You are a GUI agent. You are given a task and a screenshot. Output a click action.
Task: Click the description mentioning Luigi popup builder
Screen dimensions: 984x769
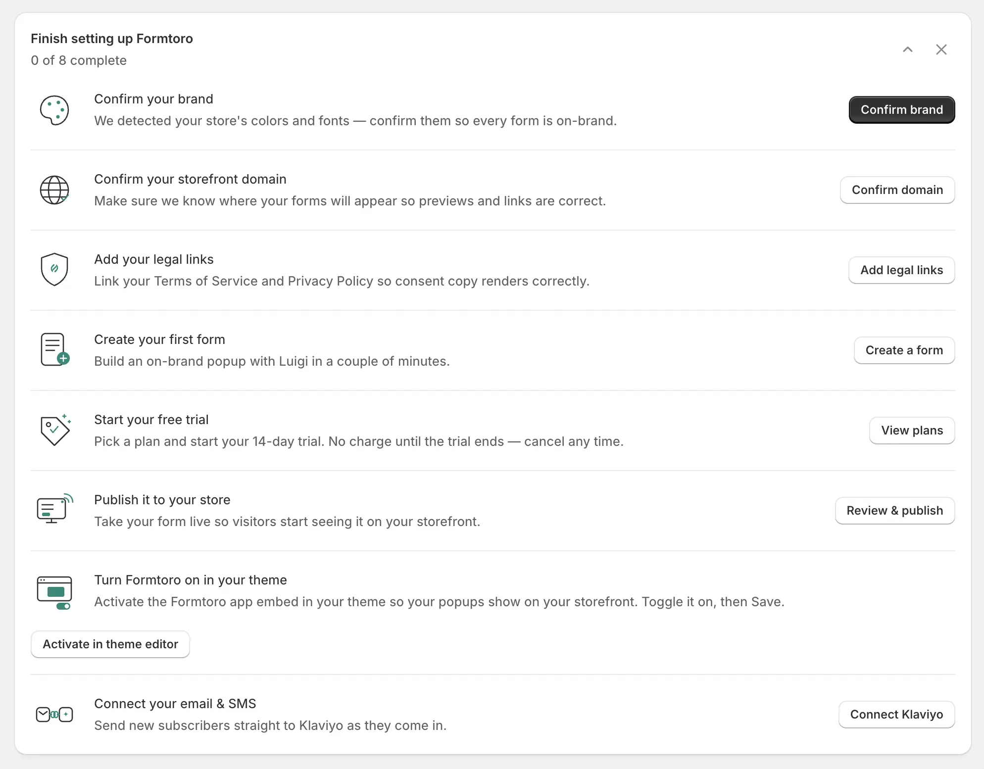[272, 361]
